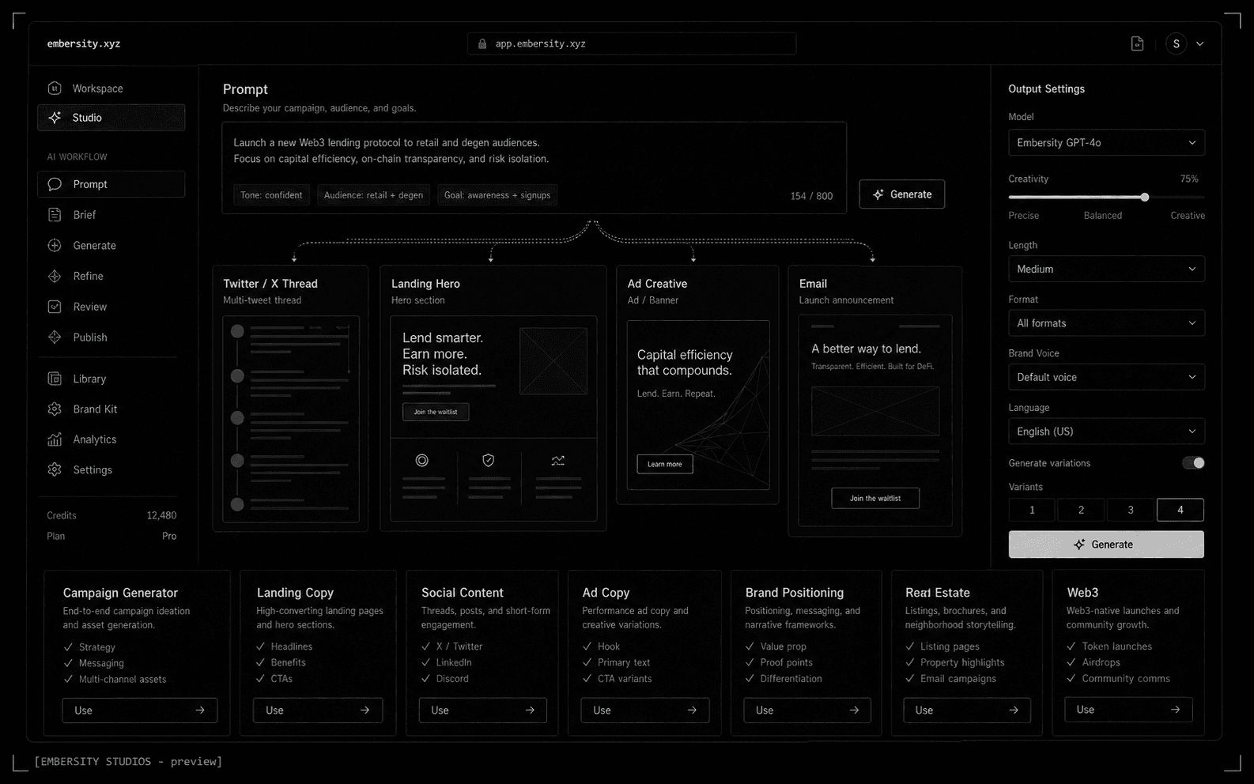The height and width of the screenshot is (784, 1254).
Task: Select variant count 2
Action: tap(1081, 510)
